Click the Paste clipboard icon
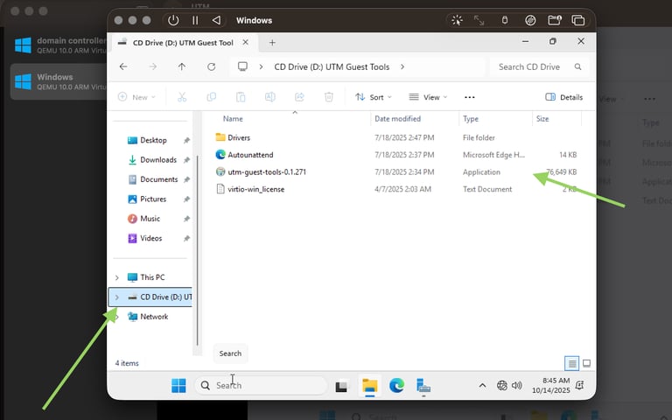 click(241, 97)
